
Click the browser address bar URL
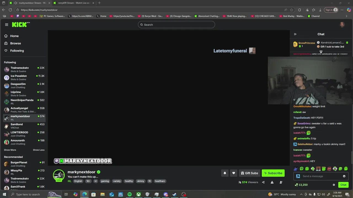tap(39, 10)
